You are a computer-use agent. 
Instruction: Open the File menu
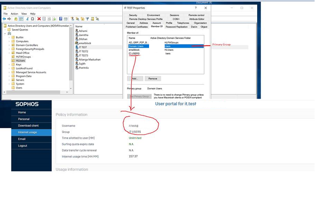tap(6, 14)
